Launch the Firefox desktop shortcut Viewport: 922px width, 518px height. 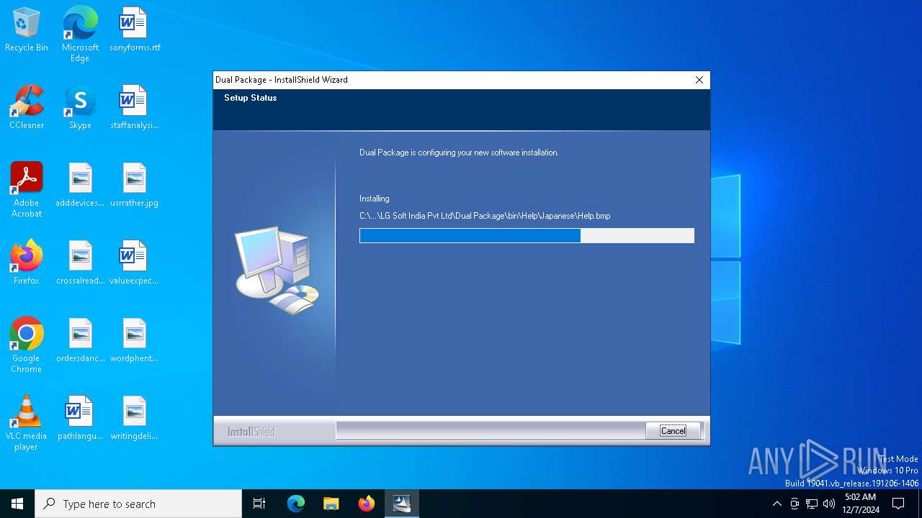point(27,263)
